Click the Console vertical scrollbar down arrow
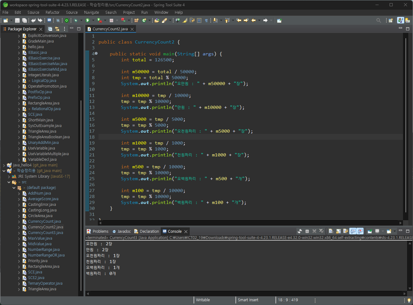The height and width of the screenshot is (305, 413). tap(410, 288)
